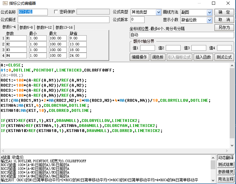The image size is (236, 184).
Task: Click the ROC1 formula line in code
Action: pos(44,80)
